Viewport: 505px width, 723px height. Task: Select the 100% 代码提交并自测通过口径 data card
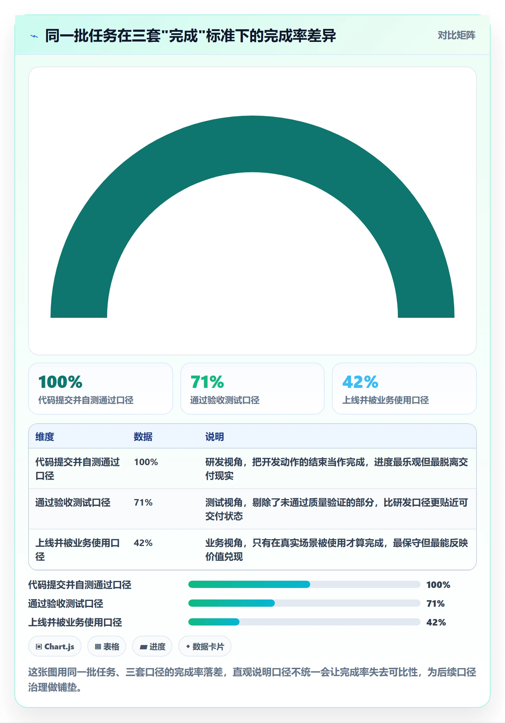click(x=101, y=389)
